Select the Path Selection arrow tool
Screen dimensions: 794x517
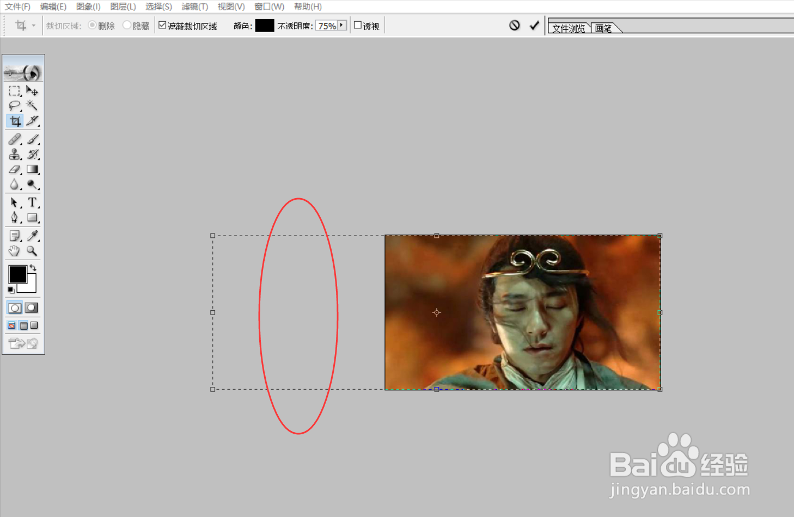(x=15, y=202)
